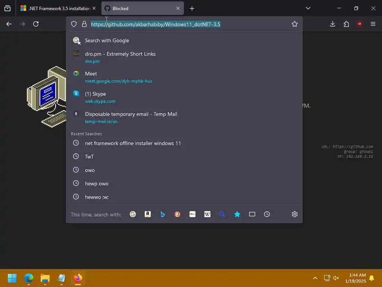Open the Downloads panel
Image resolution: width=382 pixels, height=287 pixels.
(x=332, y=24)
